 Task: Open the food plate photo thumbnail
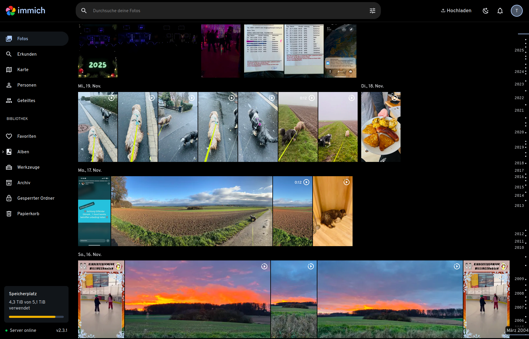pyautogui.click(x=381, y=127)
